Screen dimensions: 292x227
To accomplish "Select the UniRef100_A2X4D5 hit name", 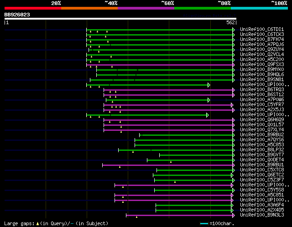I will 262,210.
